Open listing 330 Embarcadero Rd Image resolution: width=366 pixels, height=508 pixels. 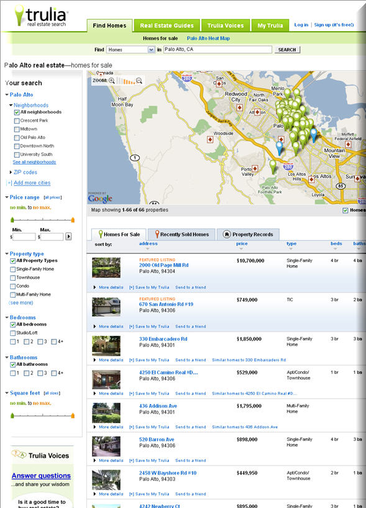(163, 339)
